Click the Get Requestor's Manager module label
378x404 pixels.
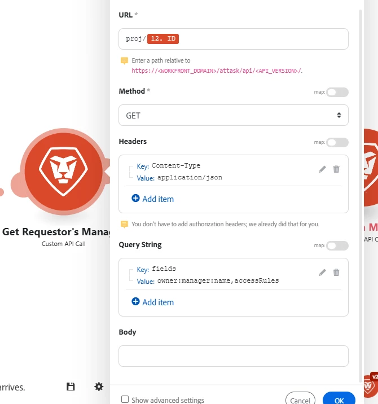pyautogui.click(x=56, y=232)
